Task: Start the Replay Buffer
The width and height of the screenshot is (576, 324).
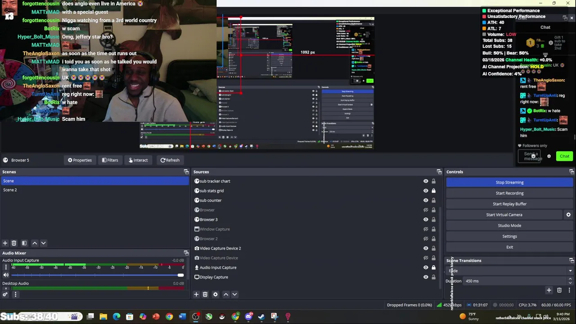Action: click(x=509, y=204)
